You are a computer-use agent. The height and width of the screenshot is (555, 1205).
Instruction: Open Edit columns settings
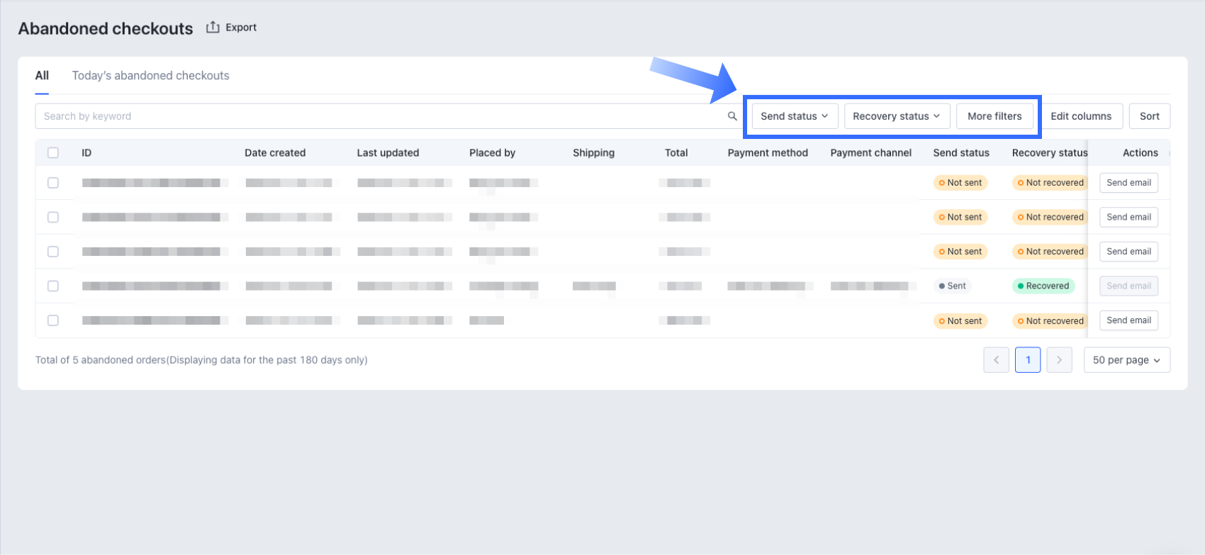pyautogui.click(x=1081, y=116)
